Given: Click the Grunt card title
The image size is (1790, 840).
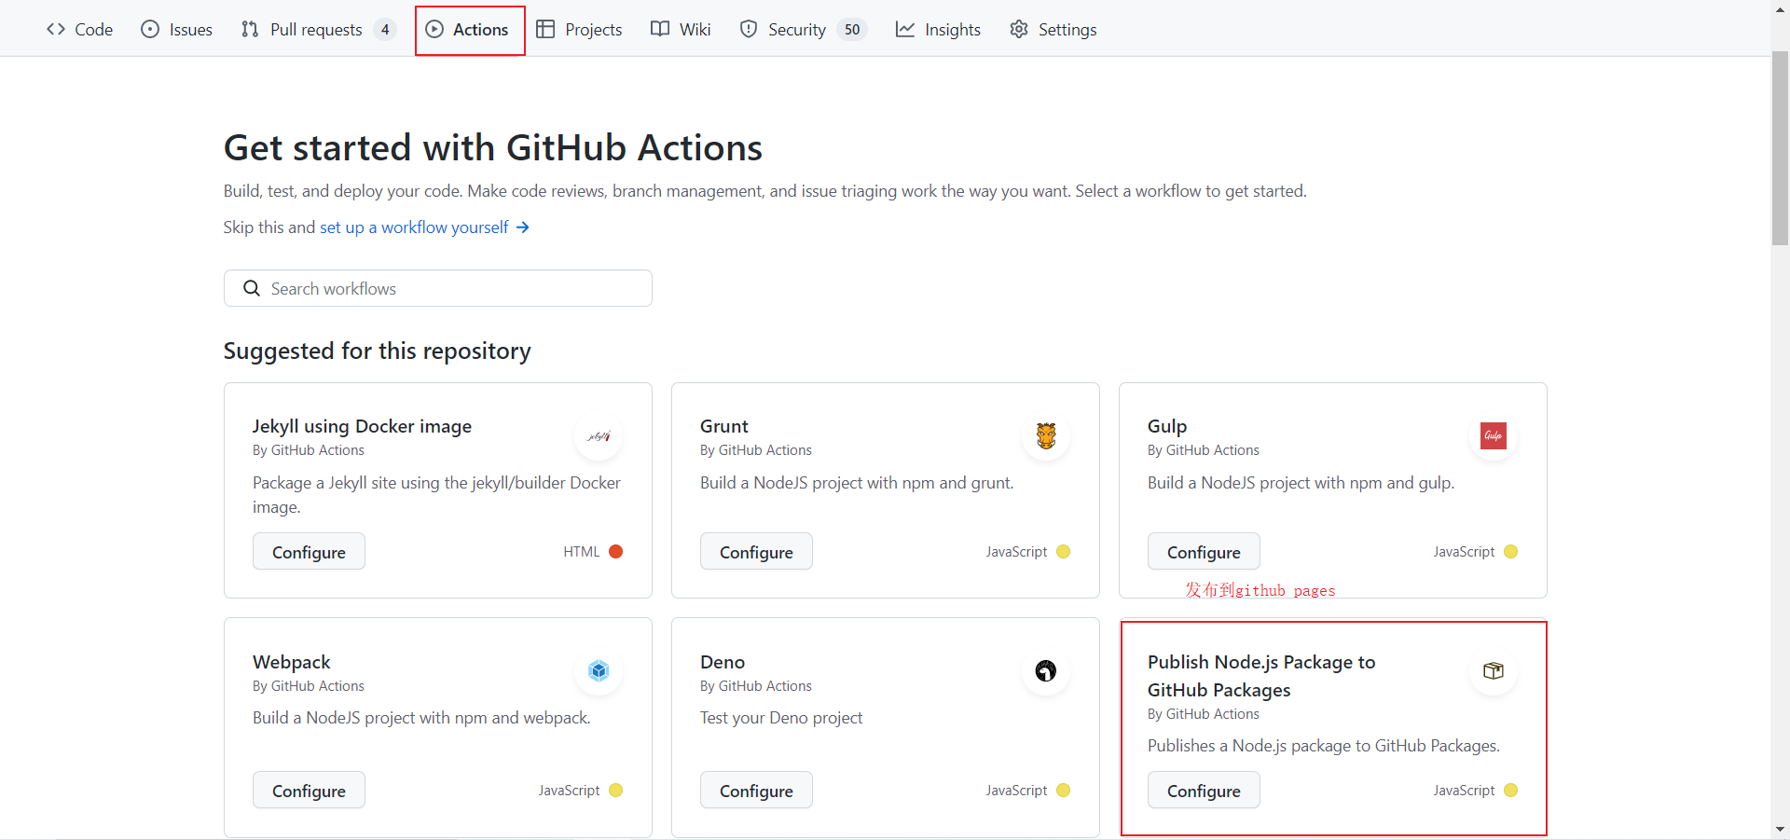Looking at the screenshot, I should [x=724, y=426].
